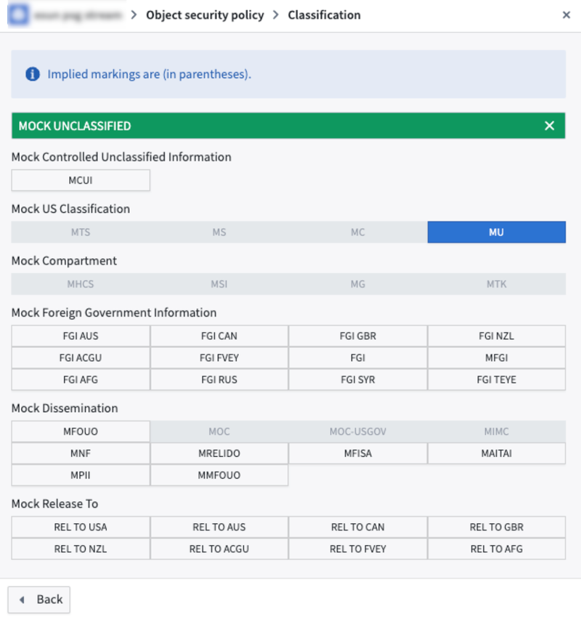Select MRELIDO dissemination marking

tap(219, 453)
